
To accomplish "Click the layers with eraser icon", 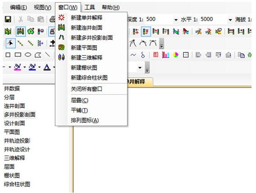I will (x=218, y=31).
